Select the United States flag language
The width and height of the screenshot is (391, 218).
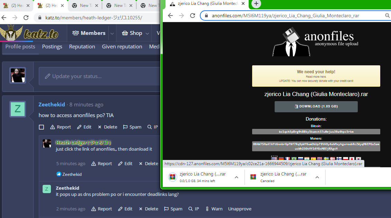coord(274,159)
